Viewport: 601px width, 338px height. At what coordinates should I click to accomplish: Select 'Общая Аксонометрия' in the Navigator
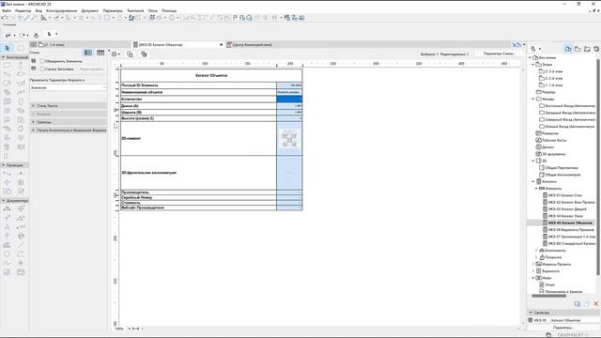tap(562, 175)
